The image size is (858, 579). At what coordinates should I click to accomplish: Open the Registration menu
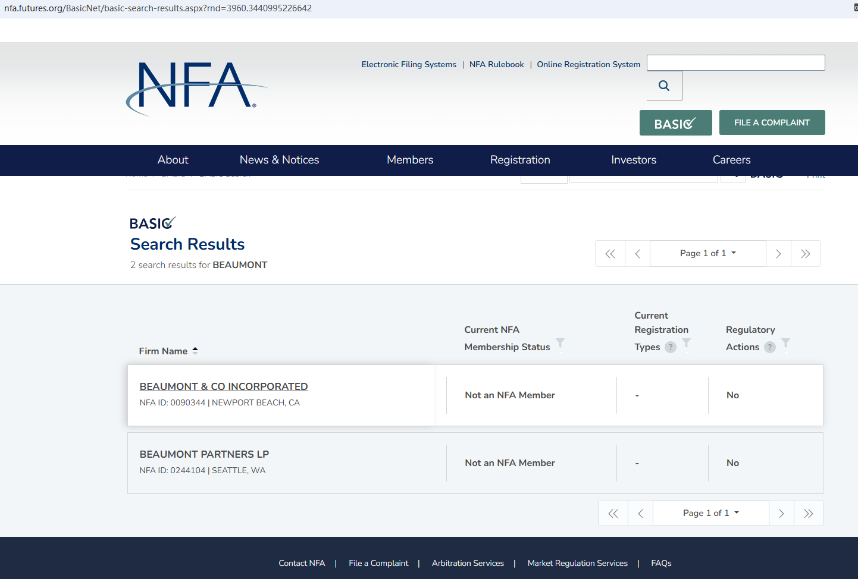pyautogui.click(x=519, y=160)
